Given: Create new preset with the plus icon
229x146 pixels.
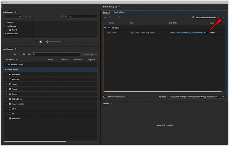Looking at the screenshot, I should (x=5, y=54).
